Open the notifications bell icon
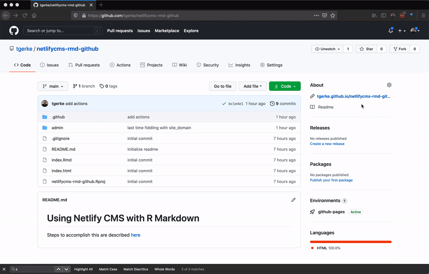 tap(391, 31)
